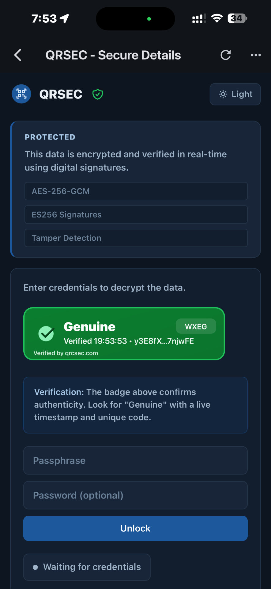Select the WXEG code tag
Image resolution: width=271 pixels, height=589 pixels.
pos(196,326)
